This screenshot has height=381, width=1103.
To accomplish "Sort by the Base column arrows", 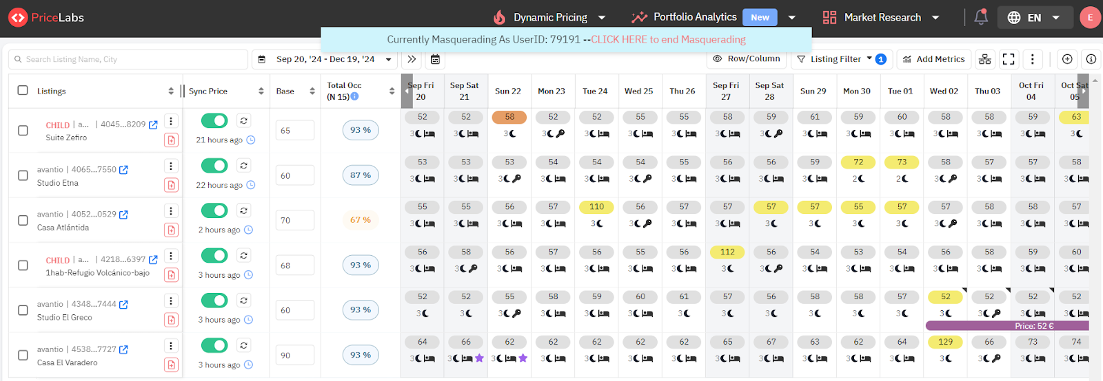I will [312, 91].
